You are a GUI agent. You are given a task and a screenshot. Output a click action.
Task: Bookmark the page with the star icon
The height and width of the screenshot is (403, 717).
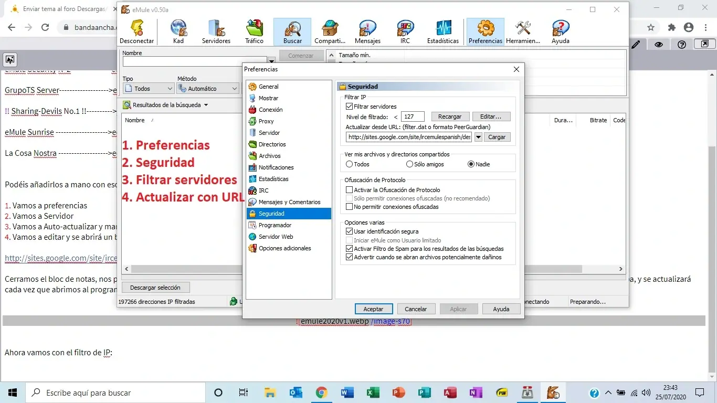(651, 28)
